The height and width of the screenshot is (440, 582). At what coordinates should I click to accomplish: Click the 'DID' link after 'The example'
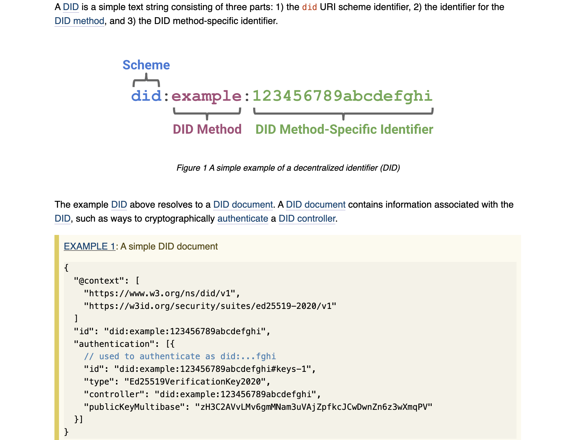(x=119, y=205)
